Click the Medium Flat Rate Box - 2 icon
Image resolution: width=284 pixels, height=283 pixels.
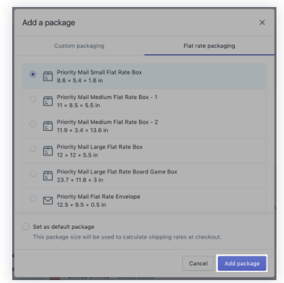coord(48,126)
